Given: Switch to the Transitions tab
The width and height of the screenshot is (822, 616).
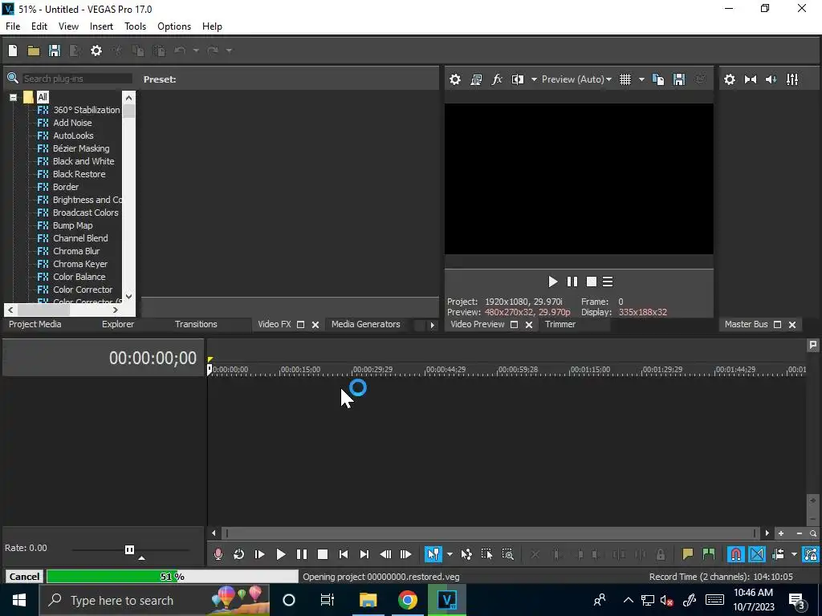Looking at the screenshot, I should [x=196, y=324].
